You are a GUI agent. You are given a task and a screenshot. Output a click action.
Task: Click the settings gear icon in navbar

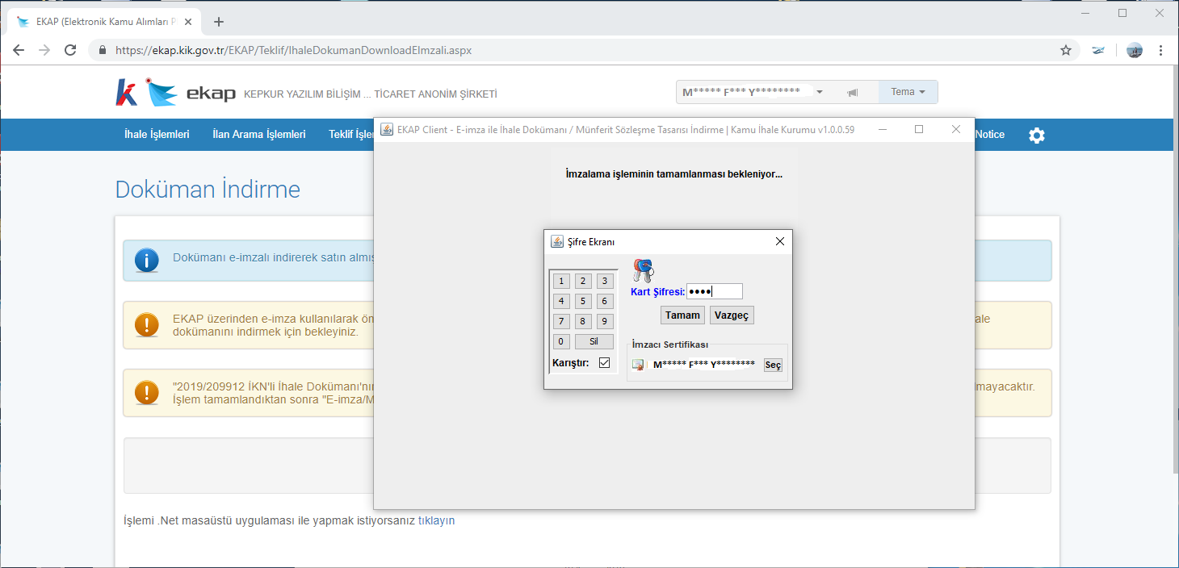[1037, 136]
